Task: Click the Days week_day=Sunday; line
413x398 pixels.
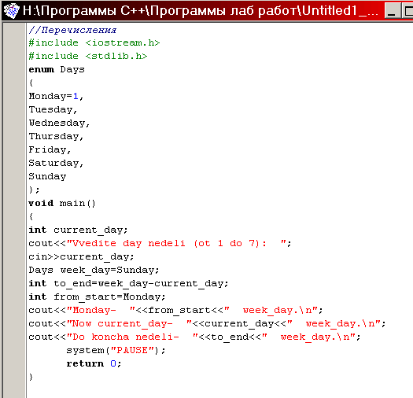Action: 94,271
